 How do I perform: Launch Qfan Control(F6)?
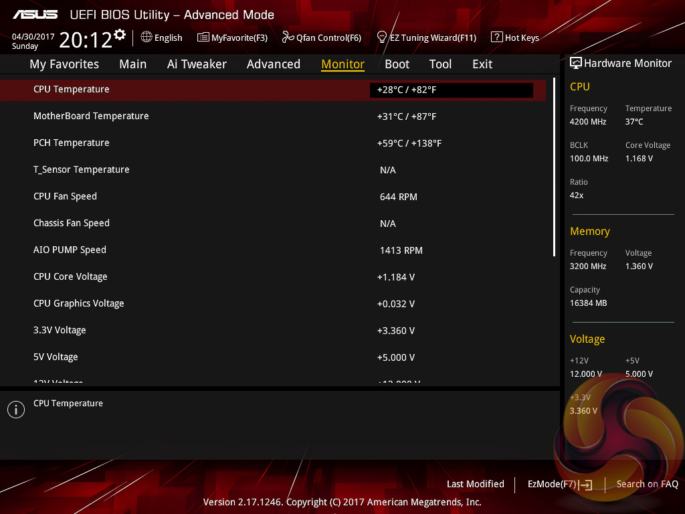click(x=328, y=37)
